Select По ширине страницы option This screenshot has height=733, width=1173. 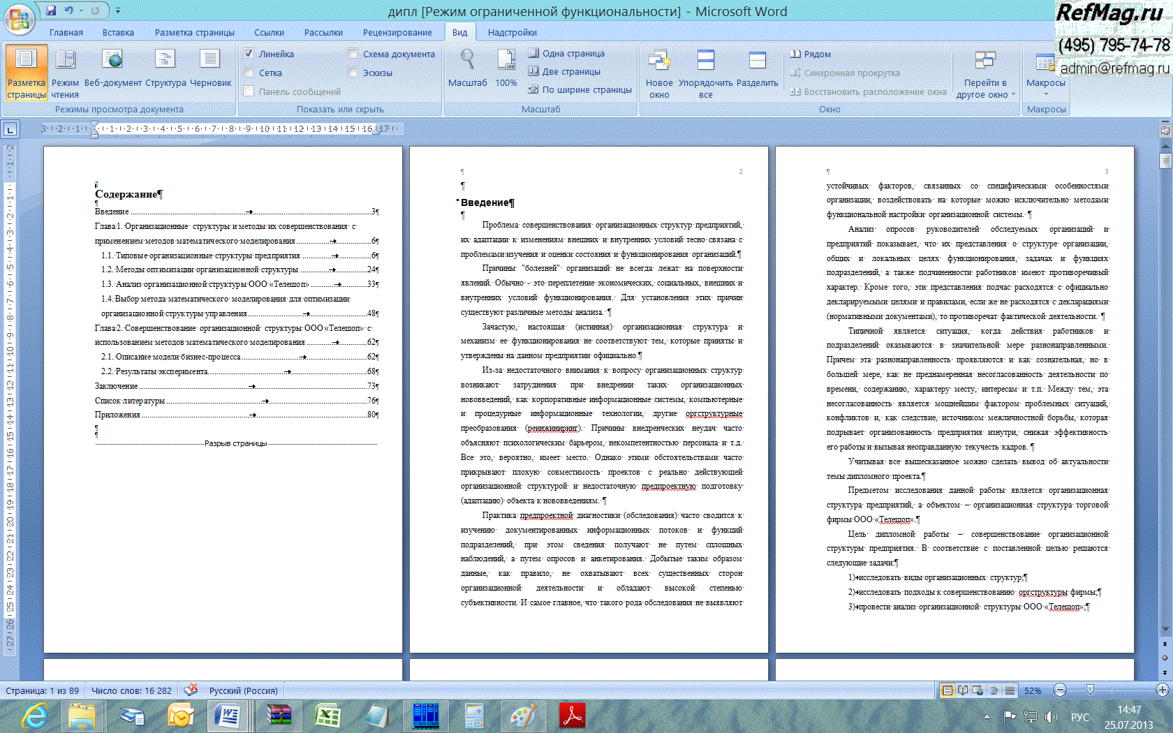tap(580, 89)
